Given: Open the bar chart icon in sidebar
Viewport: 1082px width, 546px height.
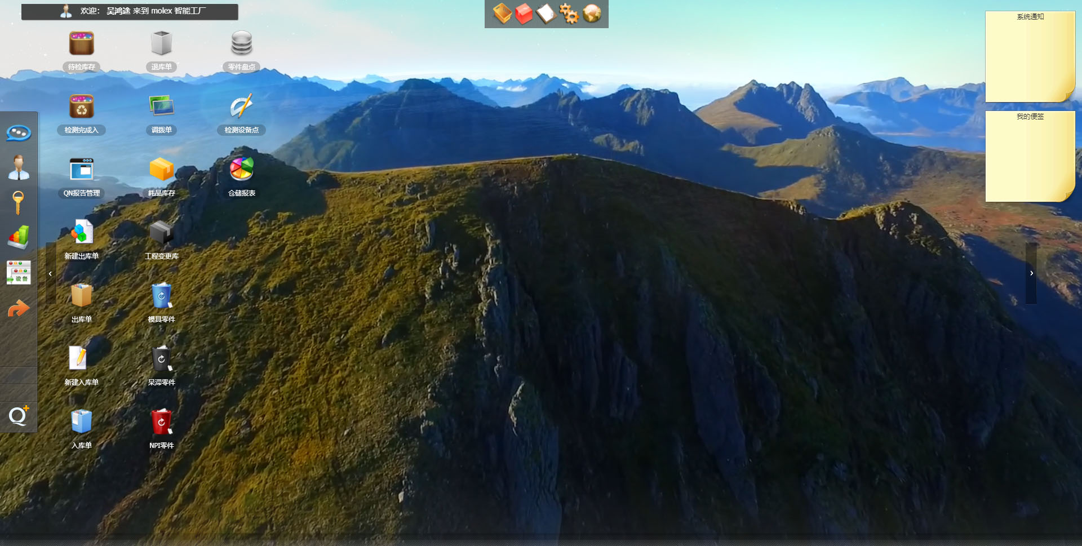Looking at the screenshot, I should click(19, 238).
